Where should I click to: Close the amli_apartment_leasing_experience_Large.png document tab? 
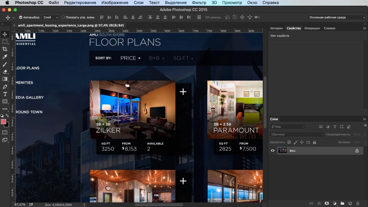pos(14,25)
